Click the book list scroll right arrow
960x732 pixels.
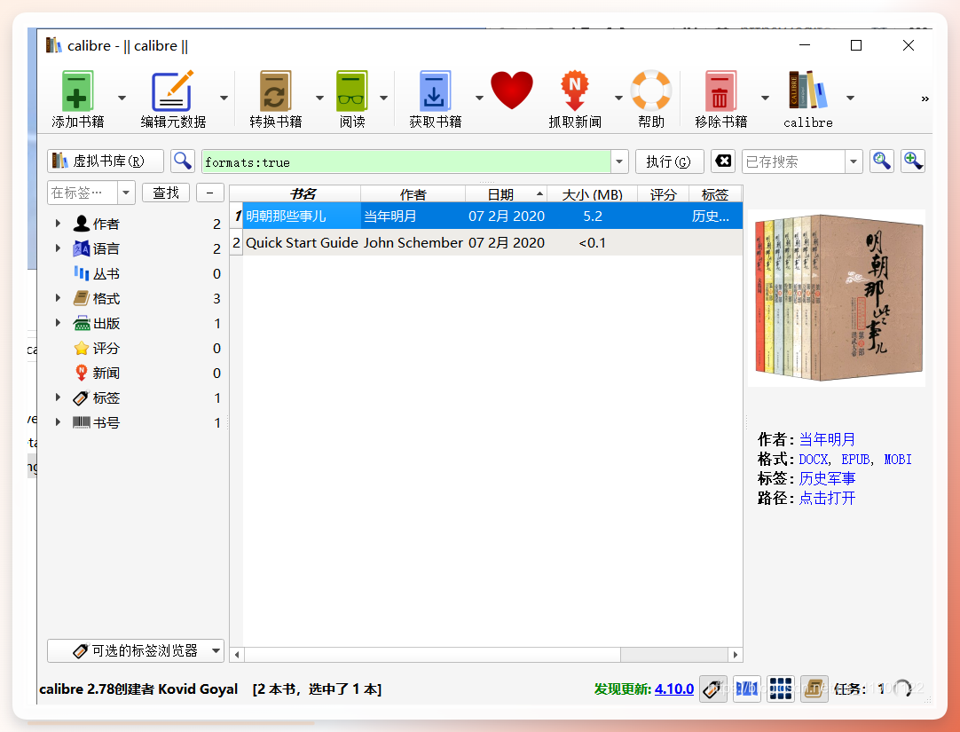[736, 655]
